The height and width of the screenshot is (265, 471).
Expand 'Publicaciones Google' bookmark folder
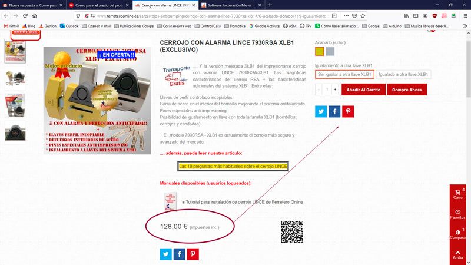pos(134,26)
